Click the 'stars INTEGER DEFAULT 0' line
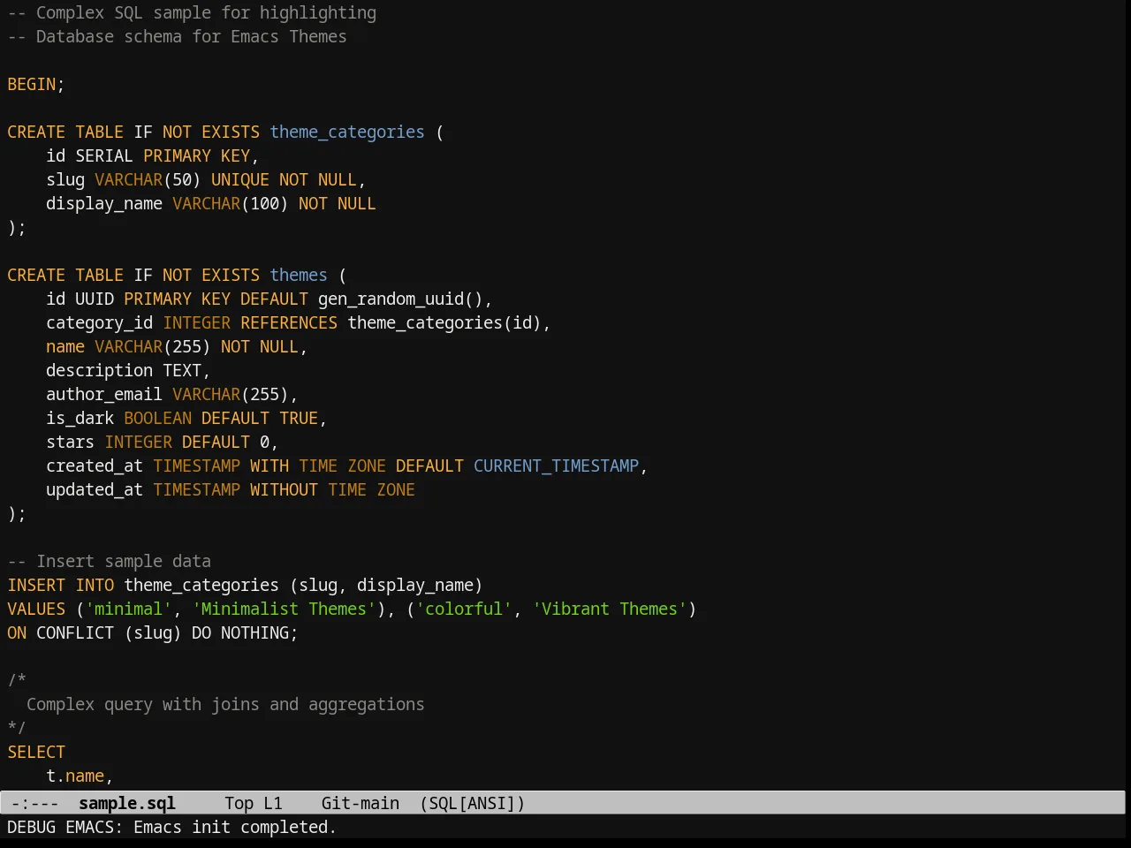 click(162, 442)
